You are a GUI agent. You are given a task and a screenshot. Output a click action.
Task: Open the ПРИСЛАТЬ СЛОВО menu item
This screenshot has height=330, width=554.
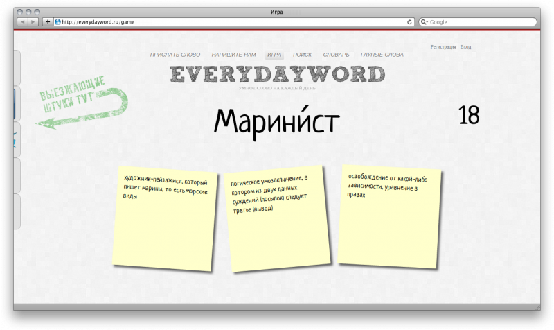click(175, 55)
